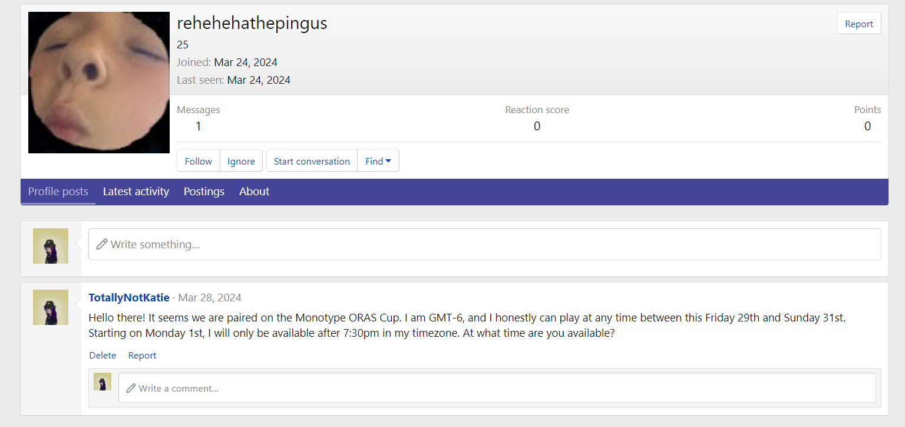The image size is (905, 427).
Task: Delete the TotallyNotKatie profile post
Action: tap(103, 355)
